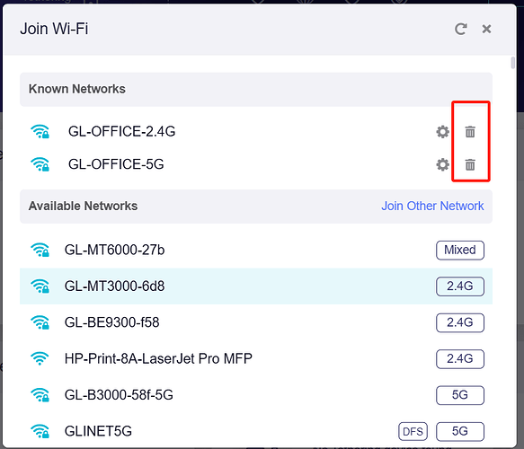Delete the GL-OFFICE-2.4G known network
The width and height of the screenshot is (524, 449).
coord(470,132)
